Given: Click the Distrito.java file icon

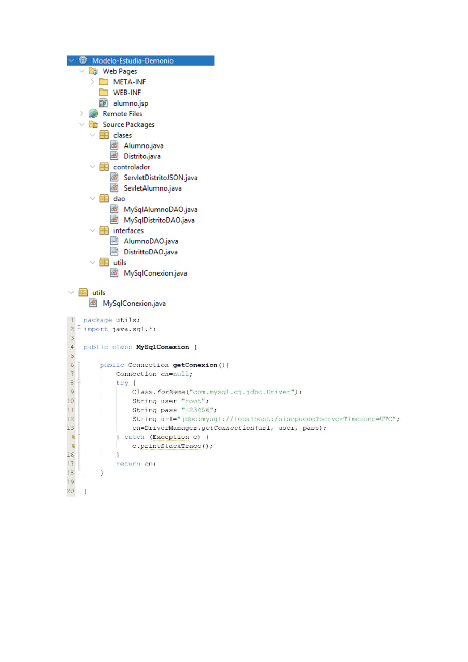Looking at the screenshot, I should tap(114, 156).
